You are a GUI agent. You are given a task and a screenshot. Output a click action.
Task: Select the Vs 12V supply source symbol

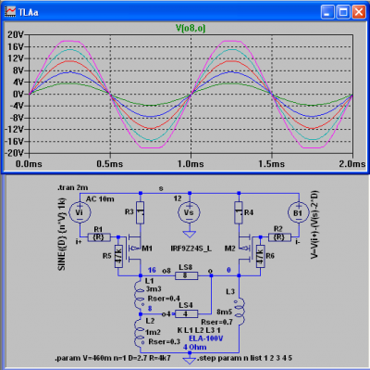point(189,212)
